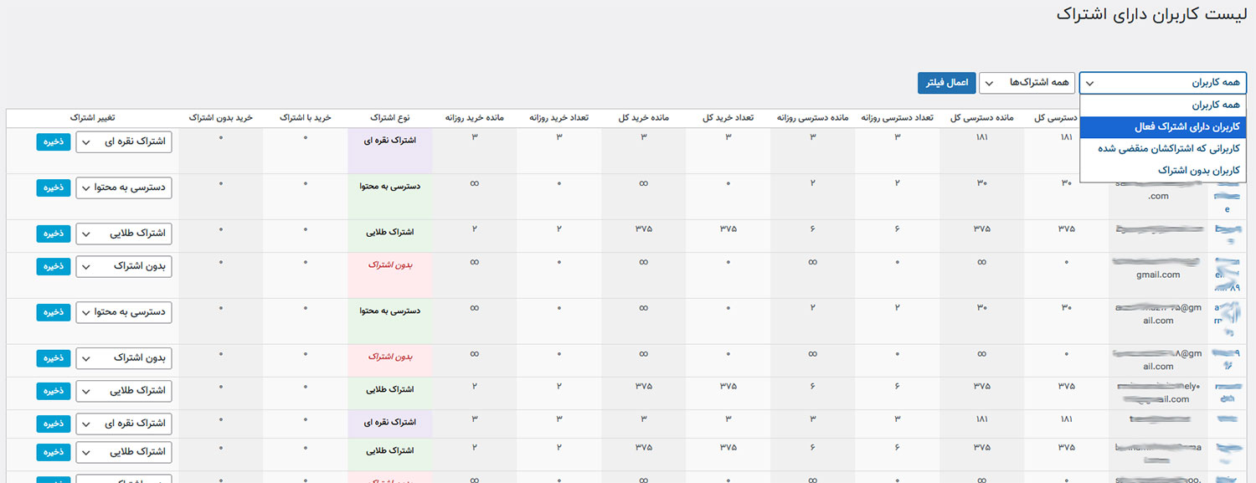Open third row's 'اشتراک طلایی' change dropdown

(x=123, y=234)
